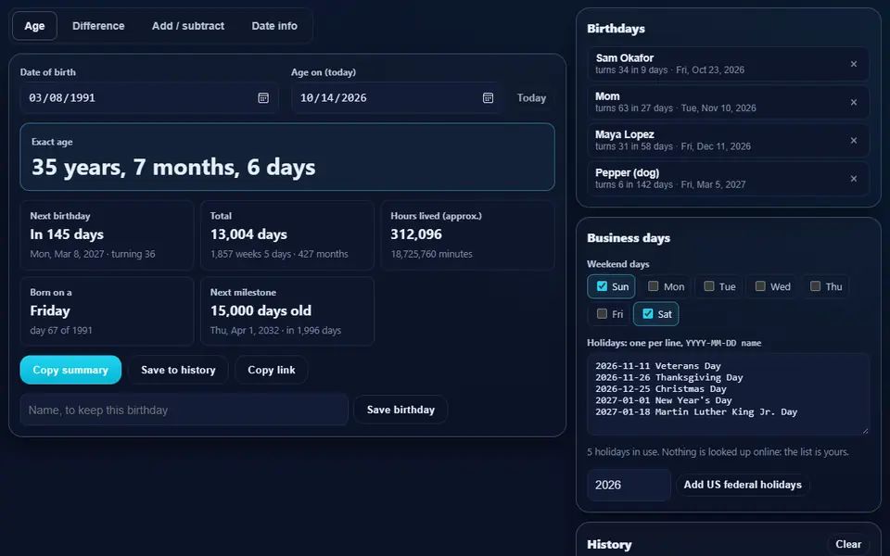The height and width of the screenshot is (556, 890).
Task: Open the Age on calendar picker icon
Action: 488,97
